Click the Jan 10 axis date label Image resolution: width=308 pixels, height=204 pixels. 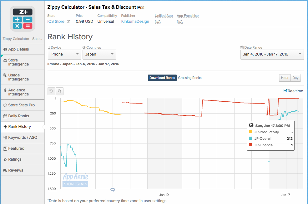[164, 195]
